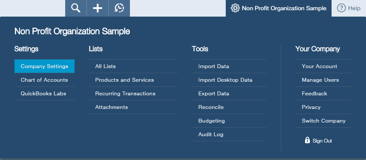366x160 pixels.
Task: Go to QuickBooks Labs
Action: tap(44, 94)
